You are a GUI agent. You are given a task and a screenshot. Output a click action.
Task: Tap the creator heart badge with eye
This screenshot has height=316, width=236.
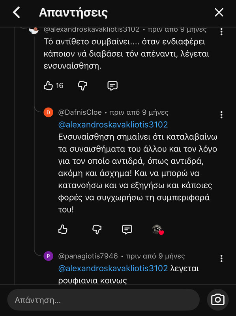[158, 230]
